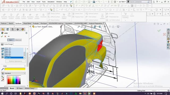Viewport: 170px width, 95px height.
Task: Pin the menu bar with pushpin
Action: pos(71,2)
